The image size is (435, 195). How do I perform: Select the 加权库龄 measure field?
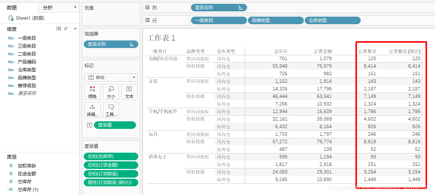[27, 166]
